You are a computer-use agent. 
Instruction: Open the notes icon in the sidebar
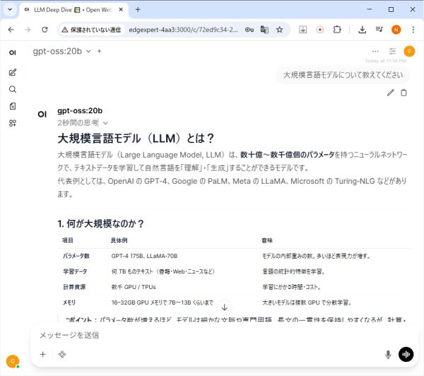(x=13, y=107)
